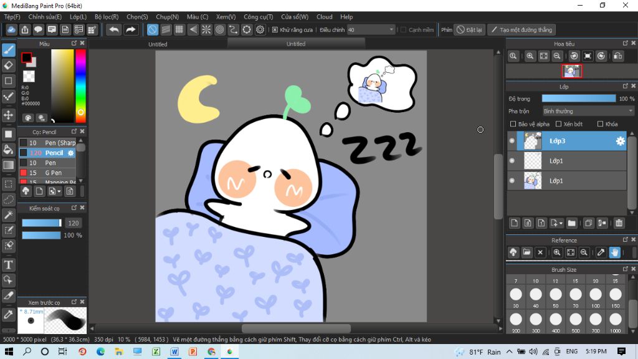Click the rainbow hue strip

click(x=80, y=86)
